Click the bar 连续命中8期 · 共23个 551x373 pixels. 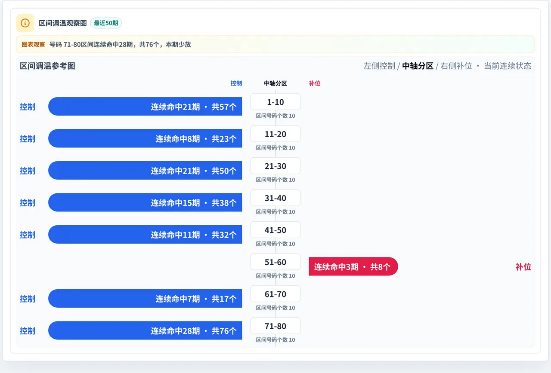[x=145, y=138]
